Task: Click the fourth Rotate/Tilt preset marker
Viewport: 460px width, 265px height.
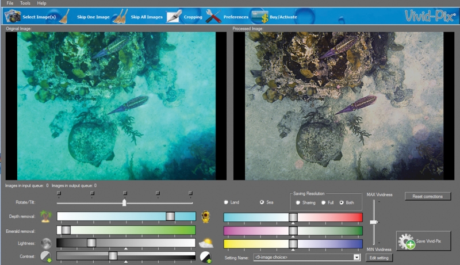Action: tap(158, 193)
